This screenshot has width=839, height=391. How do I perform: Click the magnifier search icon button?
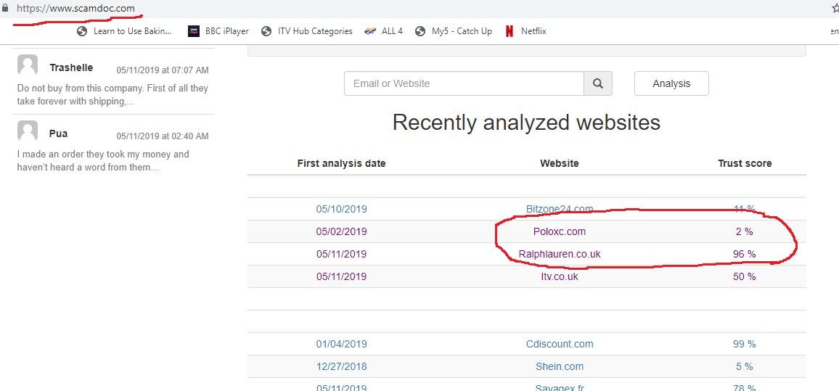pos(598,83)
